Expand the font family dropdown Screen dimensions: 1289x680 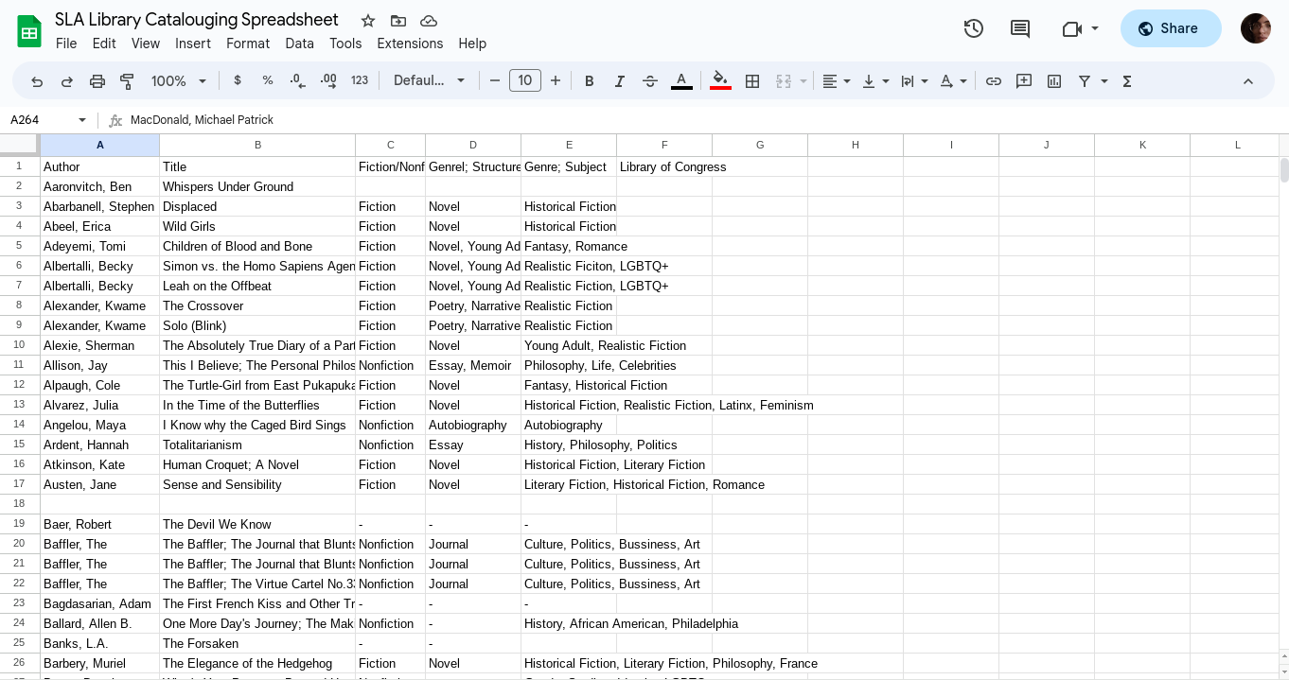pos(430,81)
